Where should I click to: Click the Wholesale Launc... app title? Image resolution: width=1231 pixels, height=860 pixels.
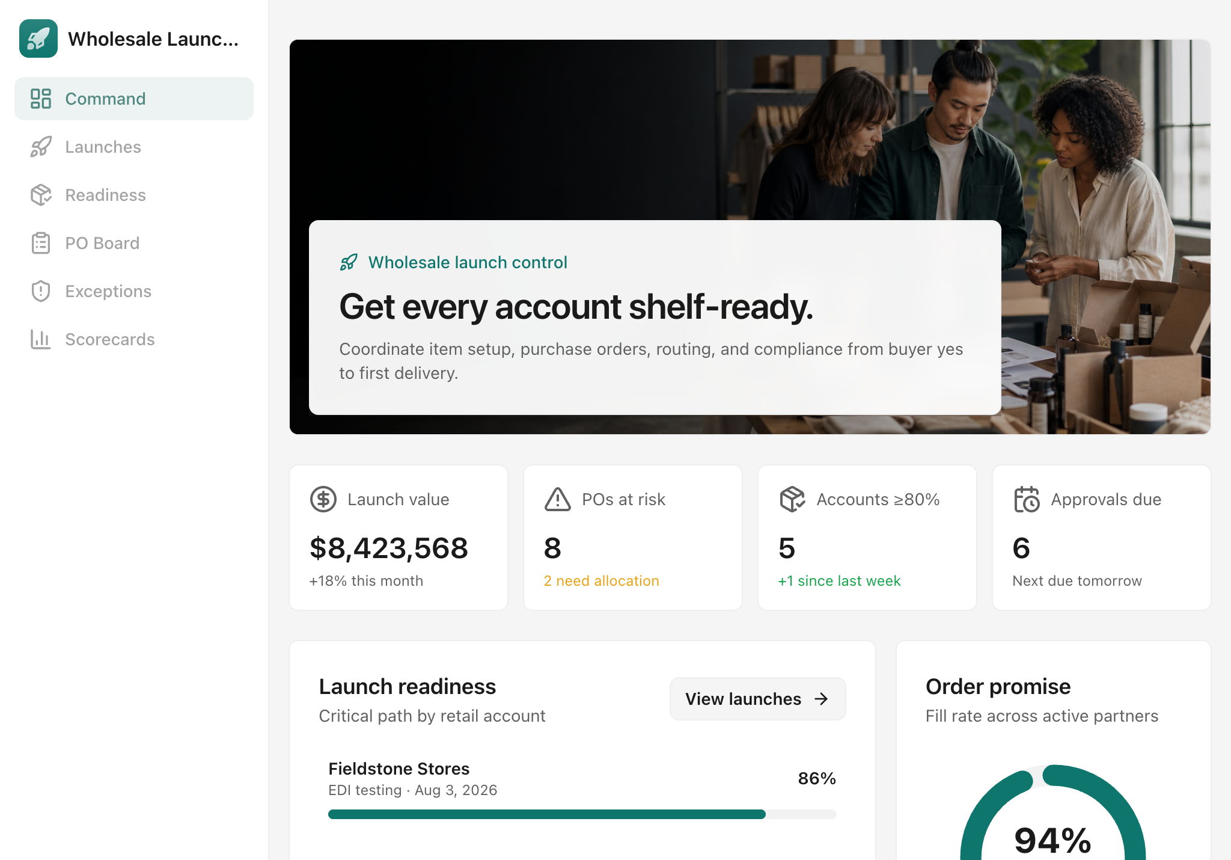(153, 39)
